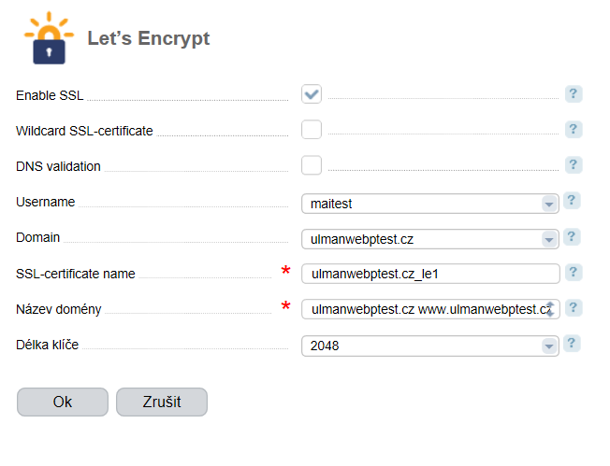610x466 pixels.
Task: Open help icon for Username
Action: (572, 201)
